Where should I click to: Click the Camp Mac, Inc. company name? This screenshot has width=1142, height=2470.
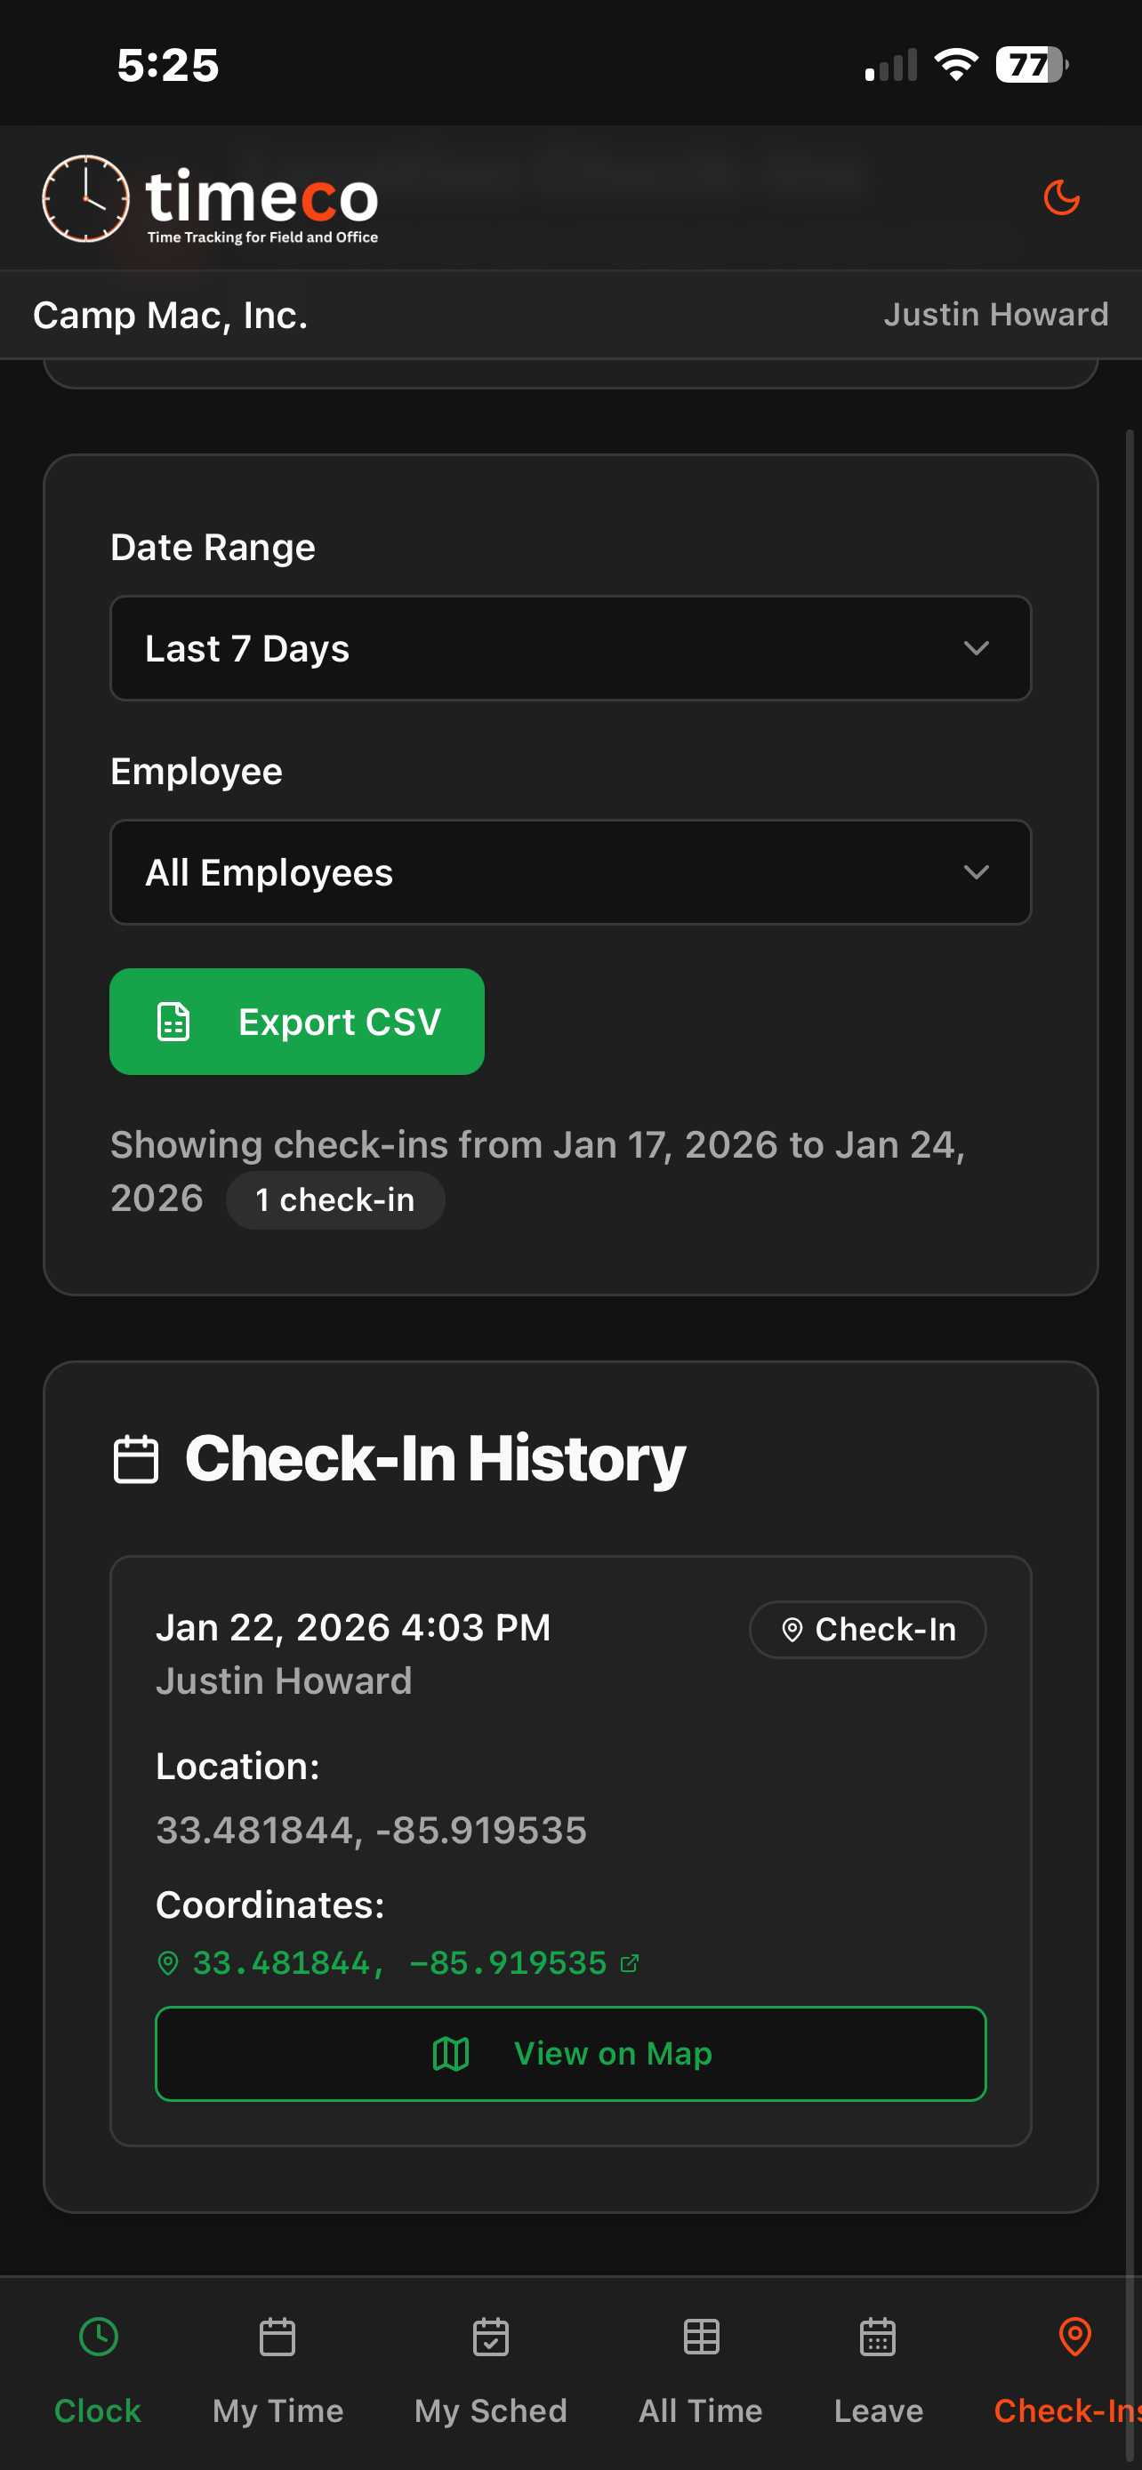tap(171, 316)
